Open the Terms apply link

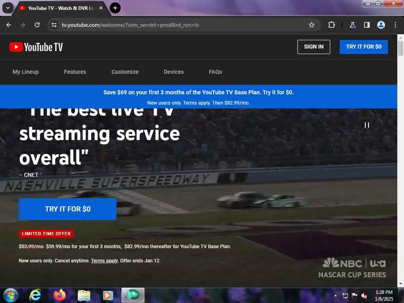[x=104, y=261]
